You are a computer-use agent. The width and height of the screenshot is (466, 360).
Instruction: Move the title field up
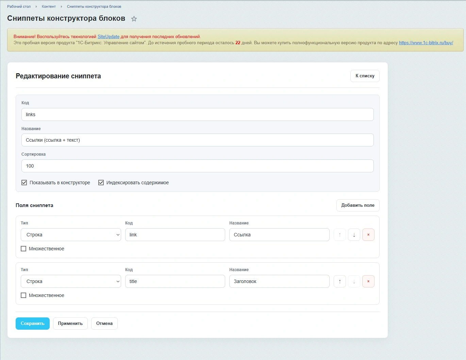point(340,281)
